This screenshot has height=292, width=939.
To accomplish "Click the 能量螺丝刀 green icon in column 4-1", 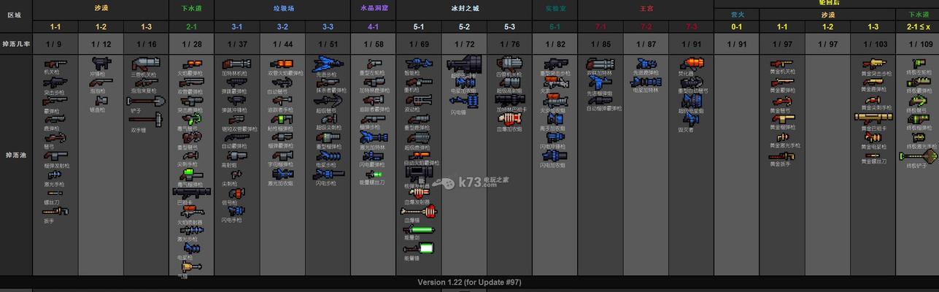I will coord(373,174).
